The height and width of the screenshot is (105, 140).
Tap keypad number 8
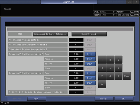[x=110, y=76]
